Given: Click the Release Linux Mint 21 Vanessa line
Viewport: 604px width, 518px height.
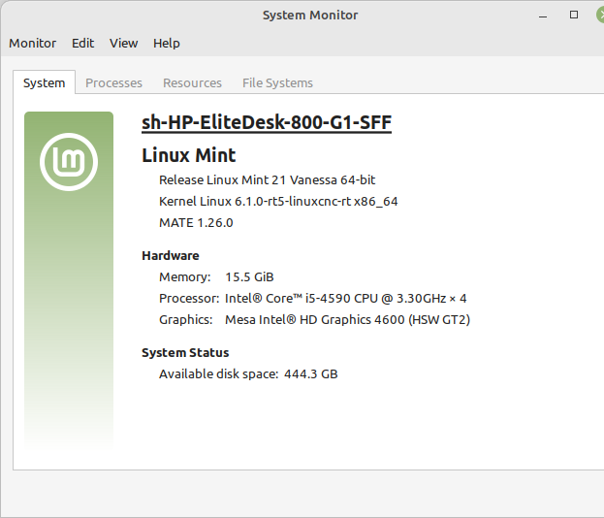Looking at the screenshot, I should 267,180.
